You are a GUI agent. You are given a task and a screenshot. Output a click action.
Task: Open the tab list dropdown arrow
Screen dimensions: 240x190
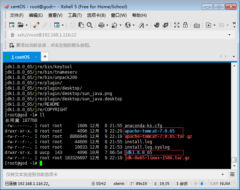pos(234,56)
